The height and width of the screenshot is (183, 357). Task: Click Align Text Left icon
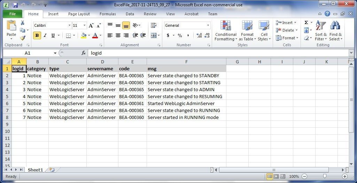click(x=110, y=35)
